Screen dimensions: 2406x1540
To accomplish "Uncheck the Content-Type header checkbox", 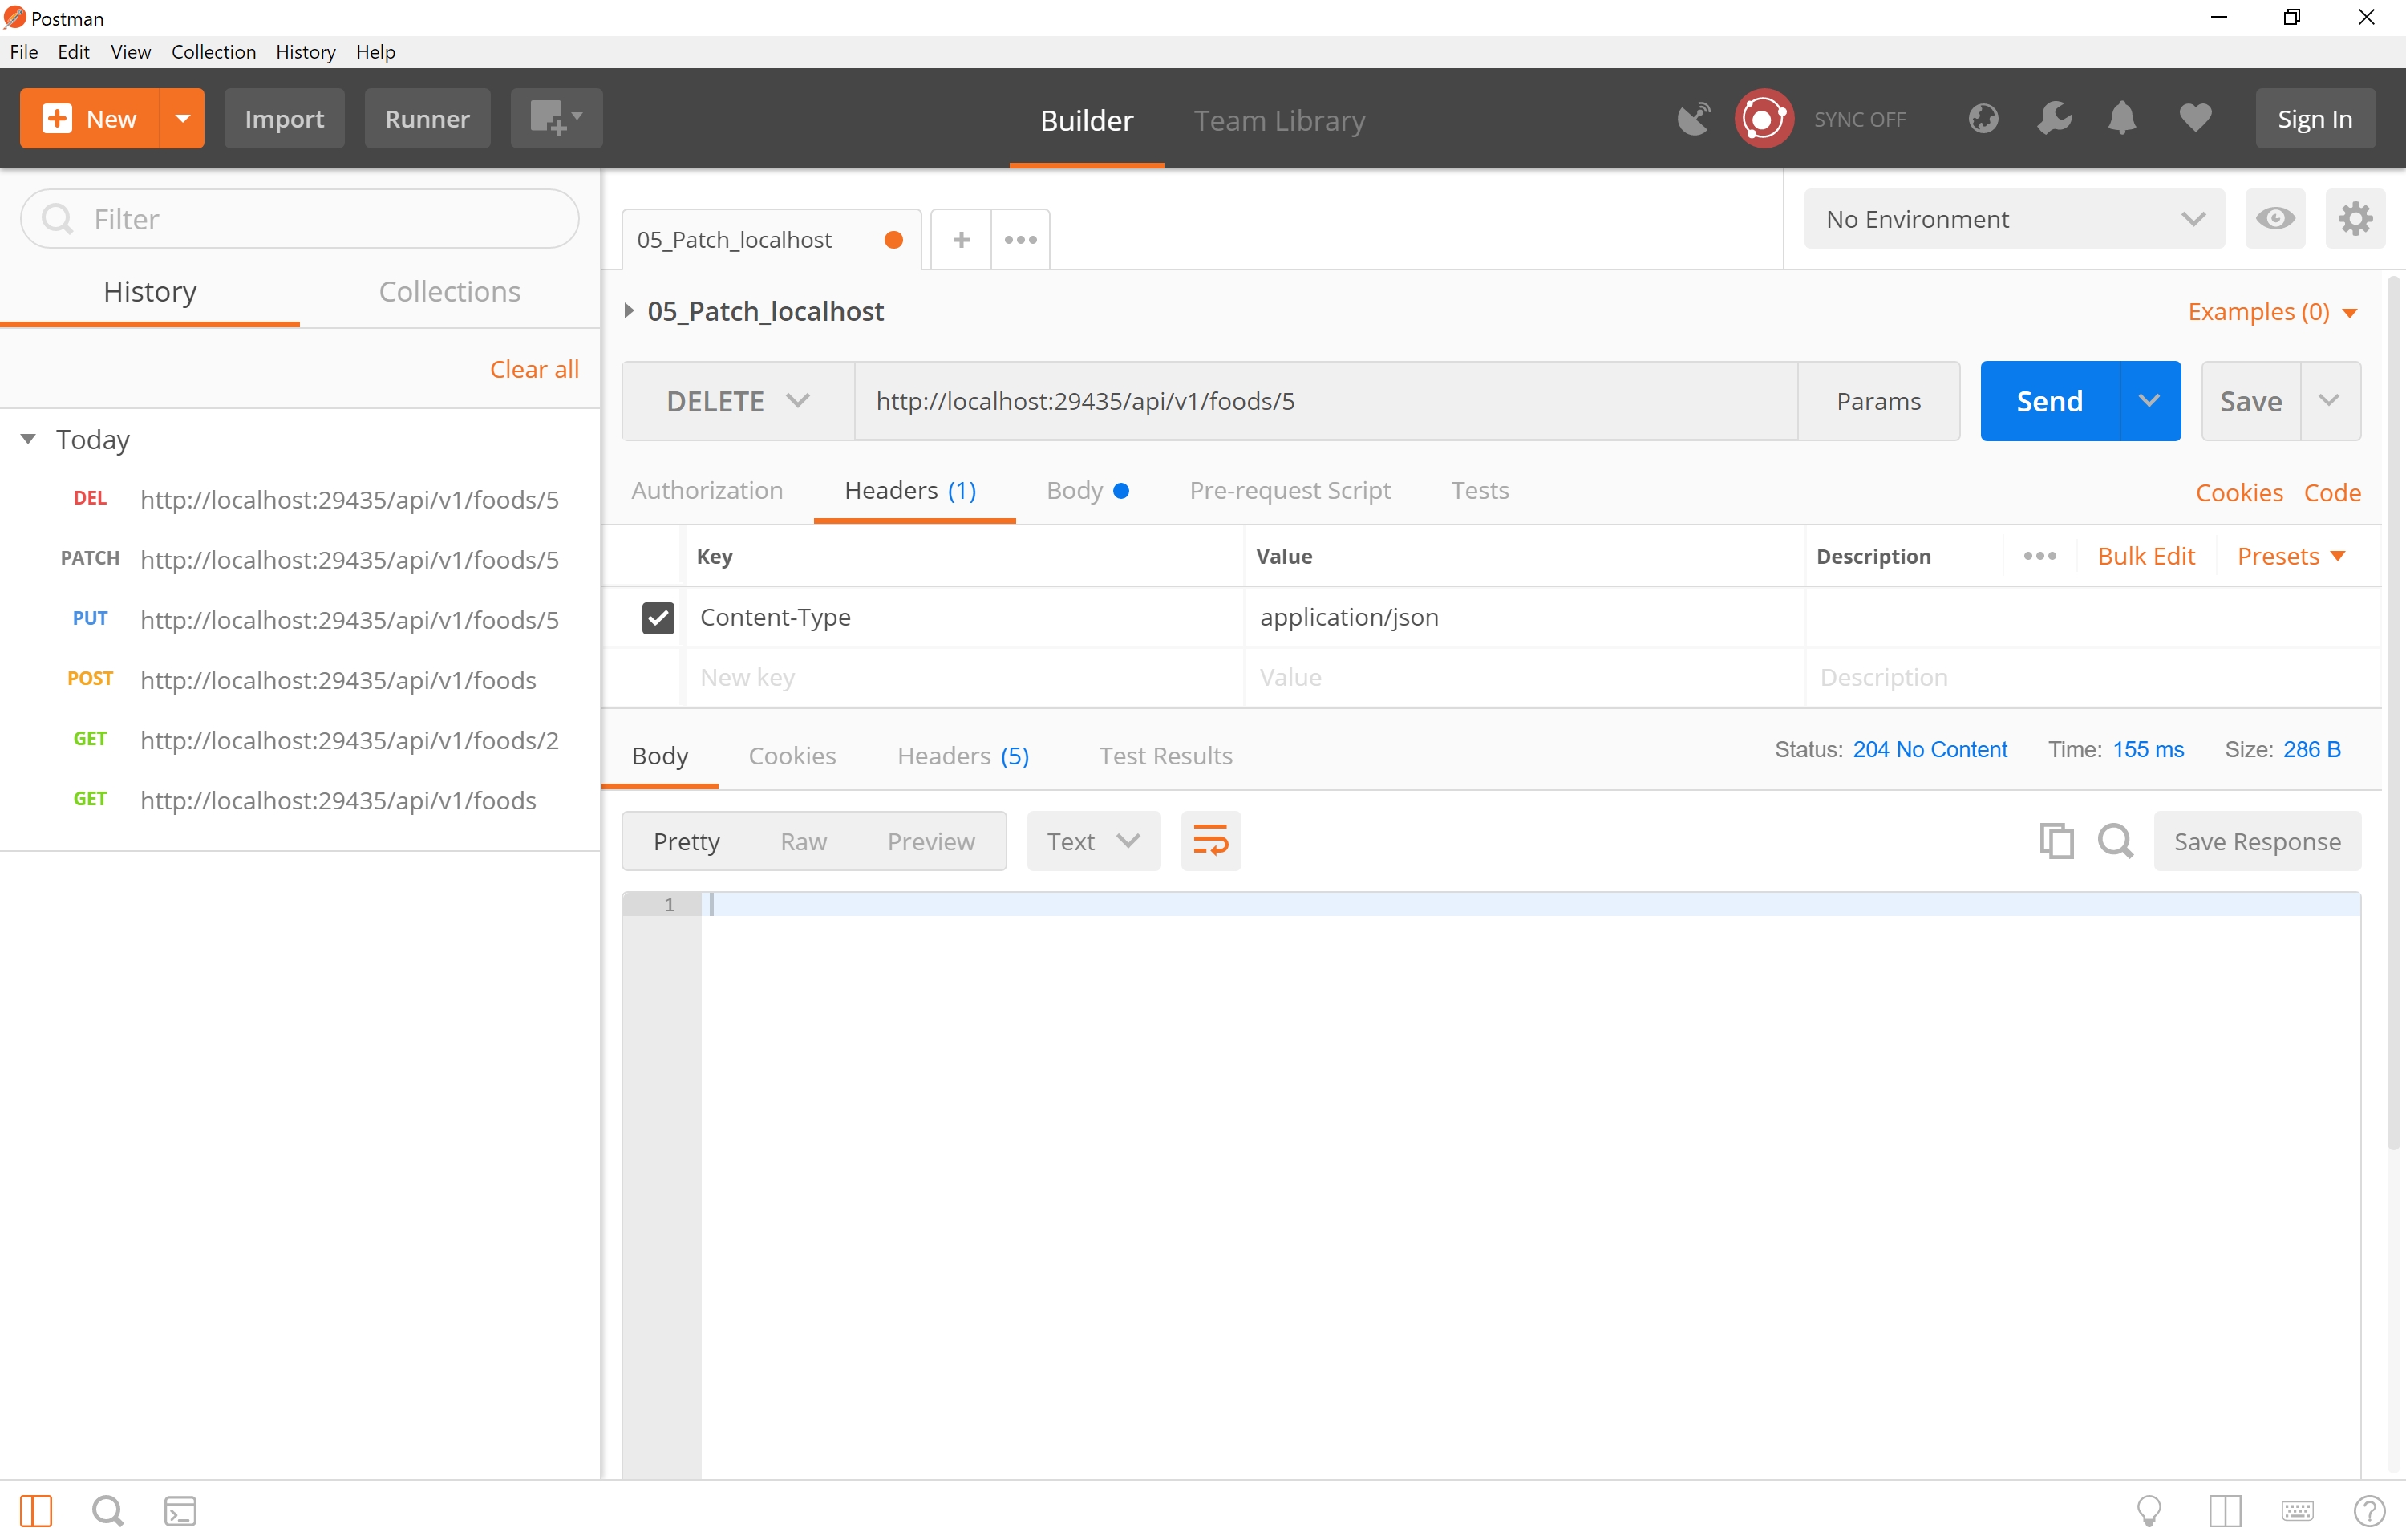I will pyautogui.click(x=658, y=618).
